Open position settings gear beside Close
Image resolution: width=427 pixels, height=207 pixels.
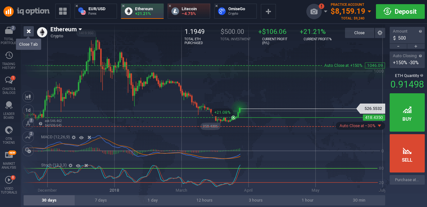(x=380, y=33)
